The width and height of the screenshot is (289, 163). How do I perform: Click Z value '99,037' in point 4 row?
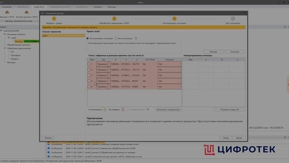pos(135,81)
